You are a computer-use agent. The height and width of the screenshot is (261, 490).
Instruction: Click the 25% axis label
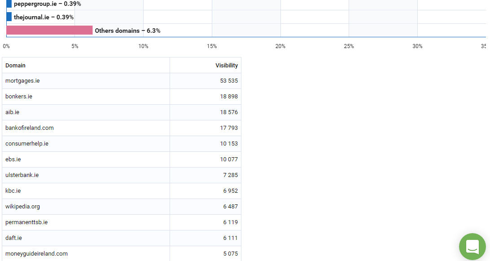349,46
